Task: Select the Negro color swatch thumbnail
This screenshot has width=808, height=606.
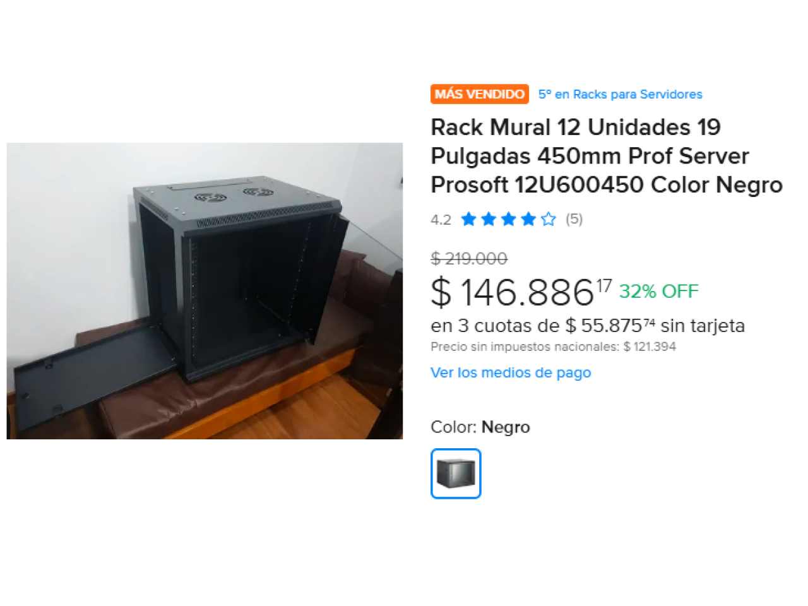Action: tap(456, 473)
